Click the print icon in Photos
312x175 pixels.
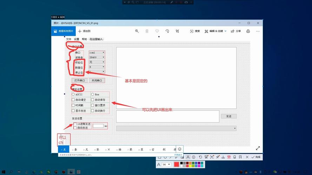(x=248, y=31)
